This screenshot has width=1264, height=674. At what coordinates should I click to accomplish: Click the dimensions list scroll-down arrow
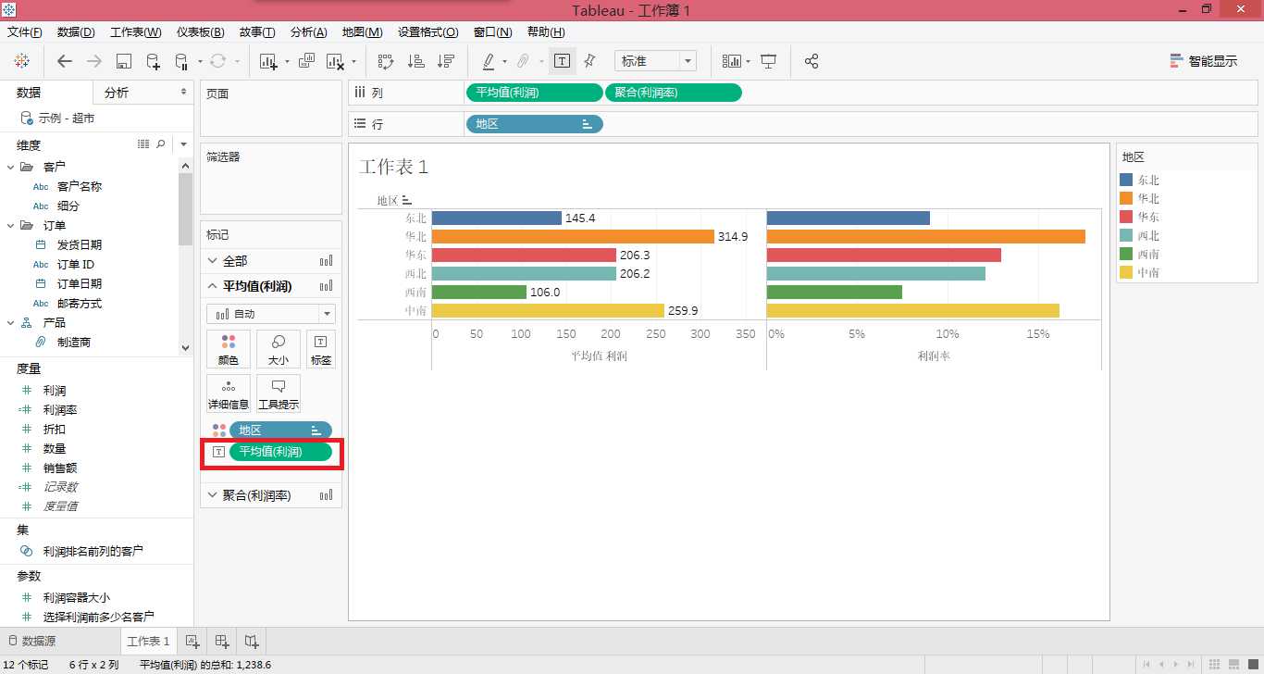click(x=185, y=348)
